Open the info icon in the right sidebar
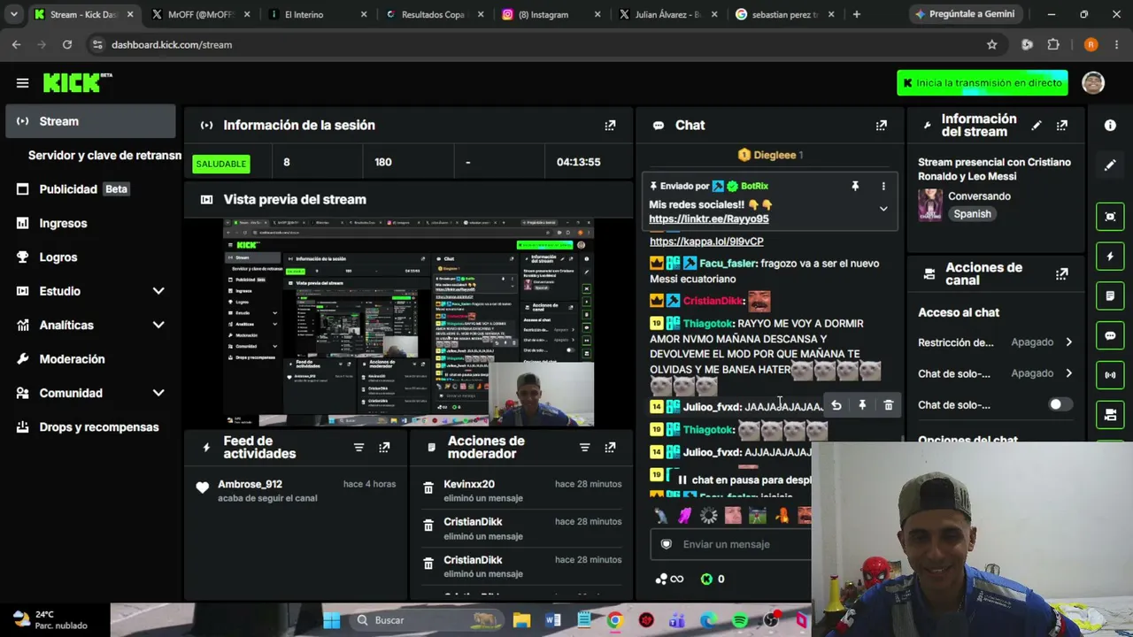The height and width of the screenshot is (637, 1133). pyautogui.click(x=1110, y=126)
